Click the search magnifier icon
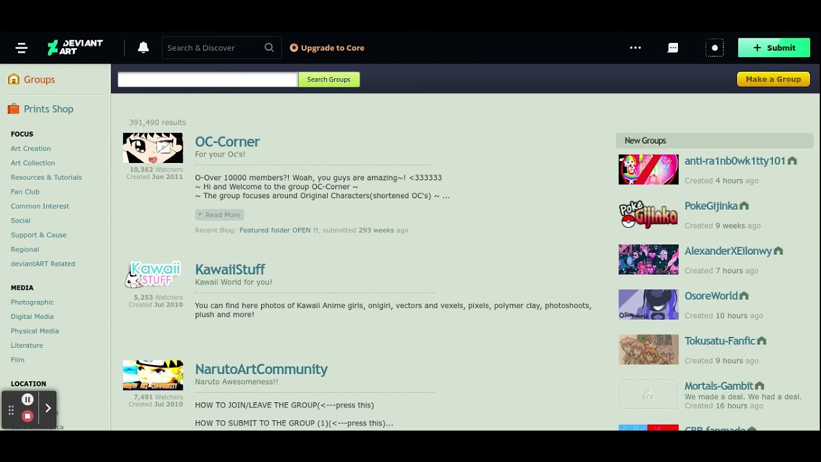This screenshot has height=462, width=821. (269, 47)
